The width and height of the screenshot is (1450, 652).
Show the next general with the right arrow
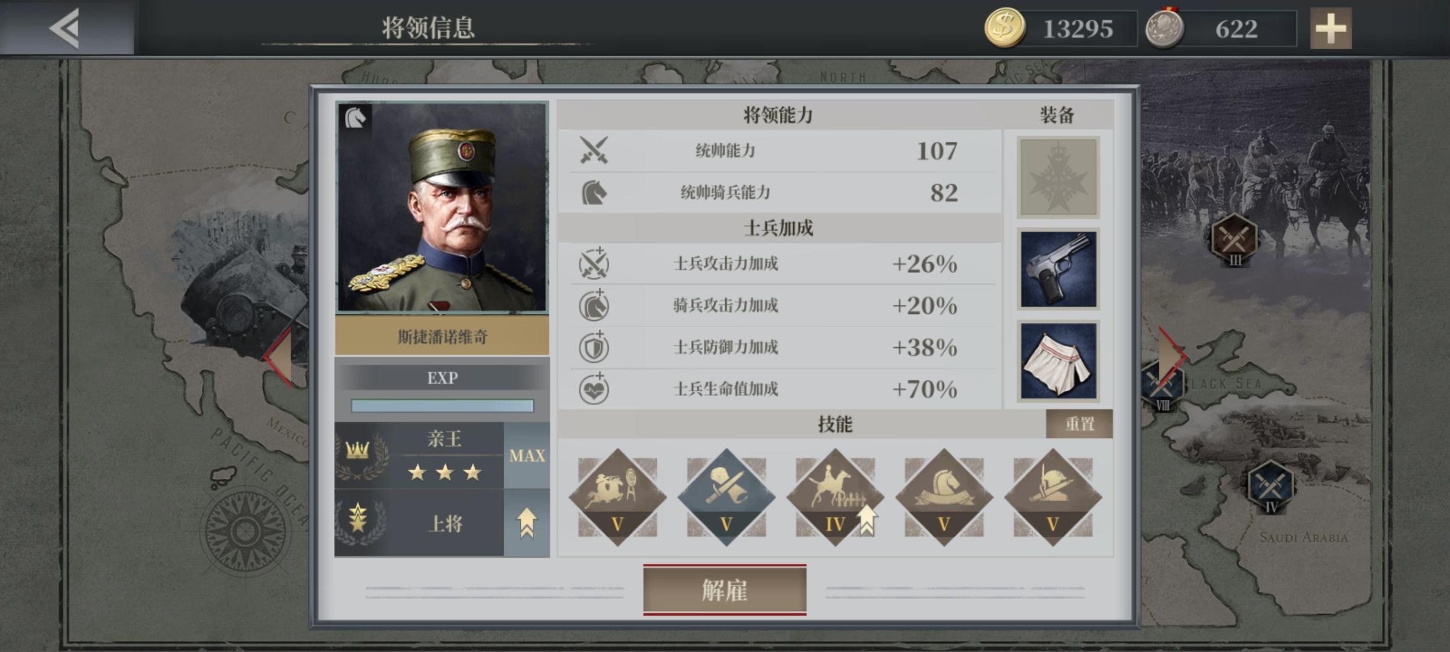pos(1172,356)
